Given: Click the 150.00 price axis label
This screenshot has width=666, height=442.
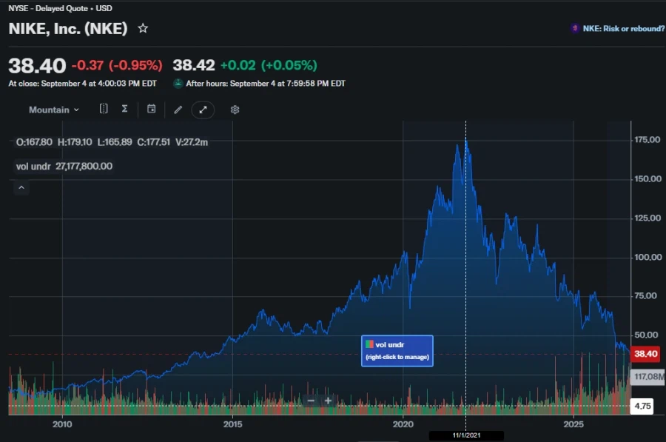Looking at the screenshot, I should pos(647,179).
